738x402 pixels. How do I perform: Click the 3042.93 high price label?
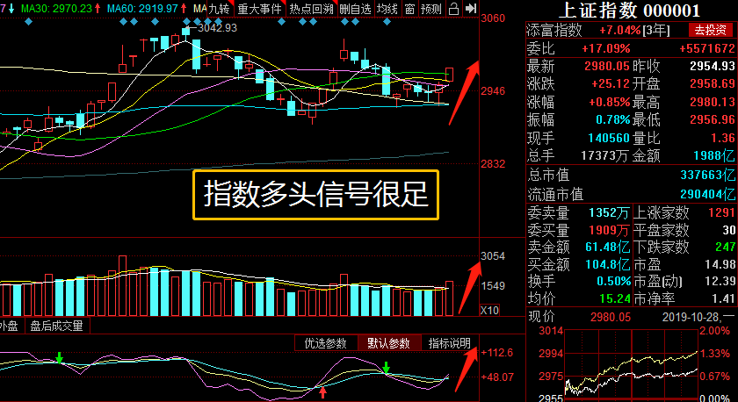tap(217, 28)
